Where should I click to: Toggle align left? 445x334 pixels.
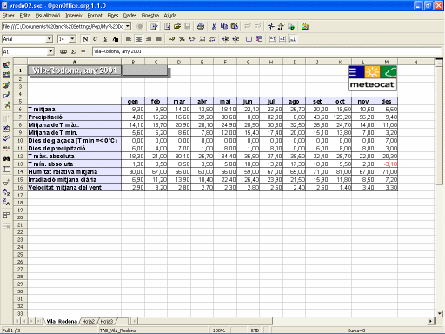click(129, 39)
